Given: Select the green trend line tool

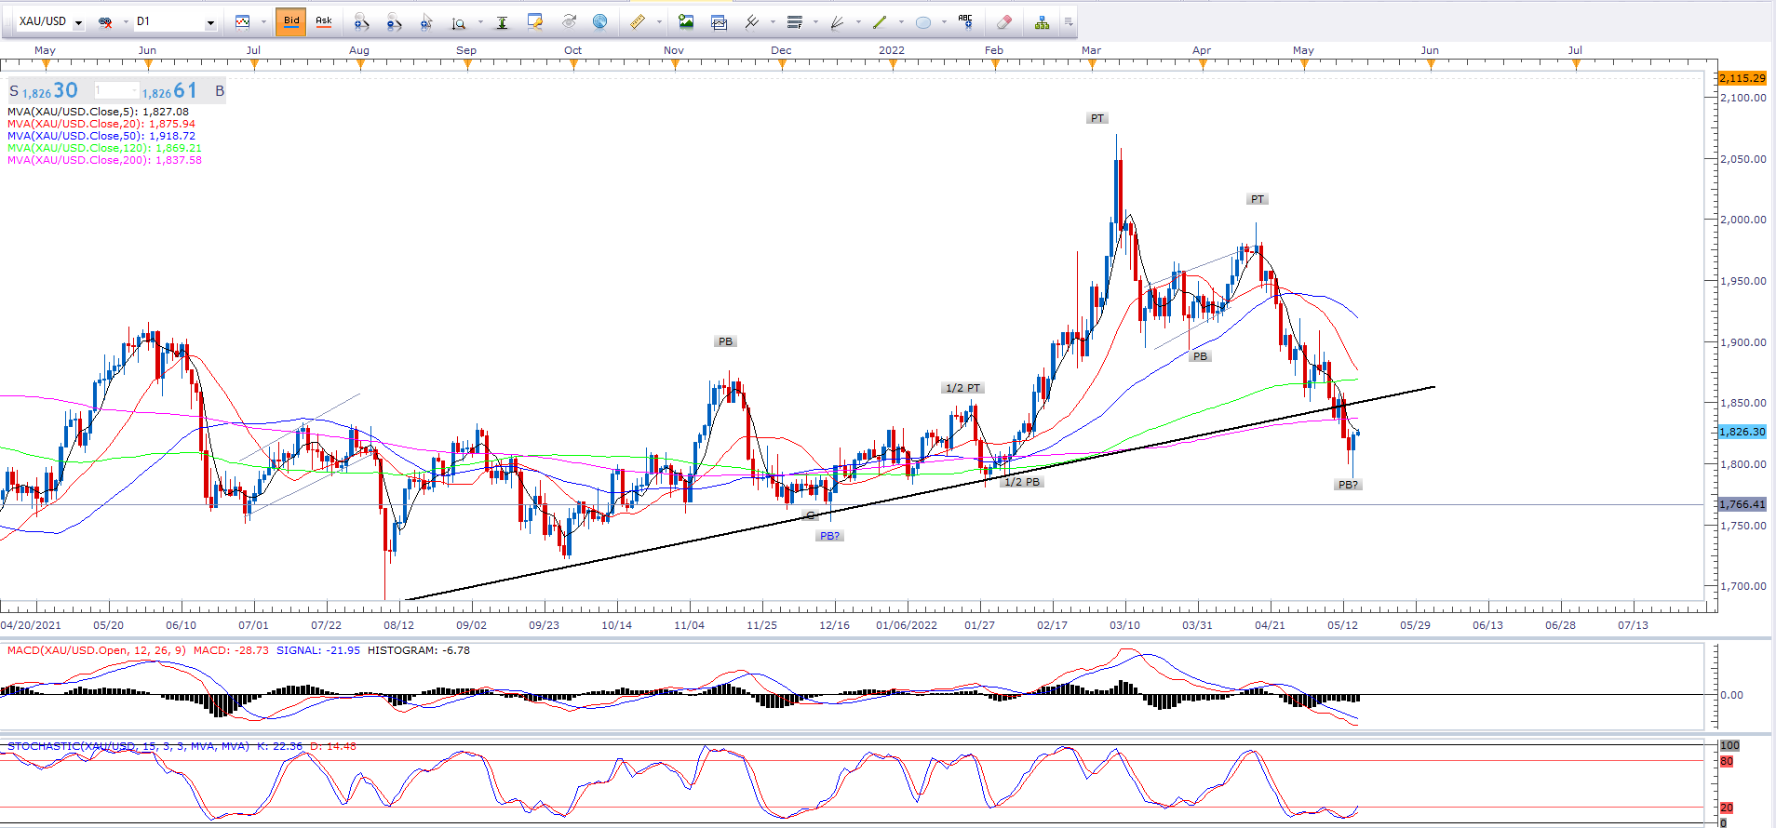Looking at the screenshot, I should coord(880,21).
